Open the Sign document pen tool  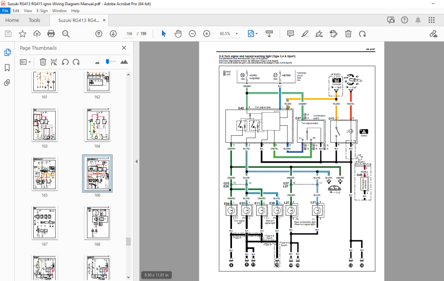(319, 34)
